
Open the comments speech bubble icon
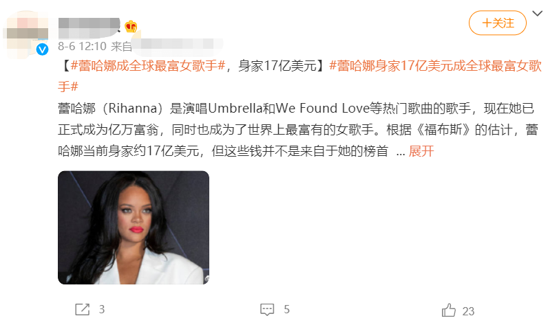pos(267,309)
